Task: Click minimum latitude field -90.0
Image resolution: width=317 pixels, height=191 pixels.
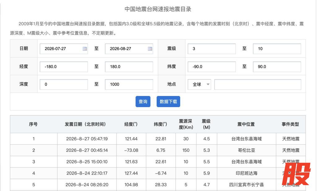Action: tap(212, 67)
